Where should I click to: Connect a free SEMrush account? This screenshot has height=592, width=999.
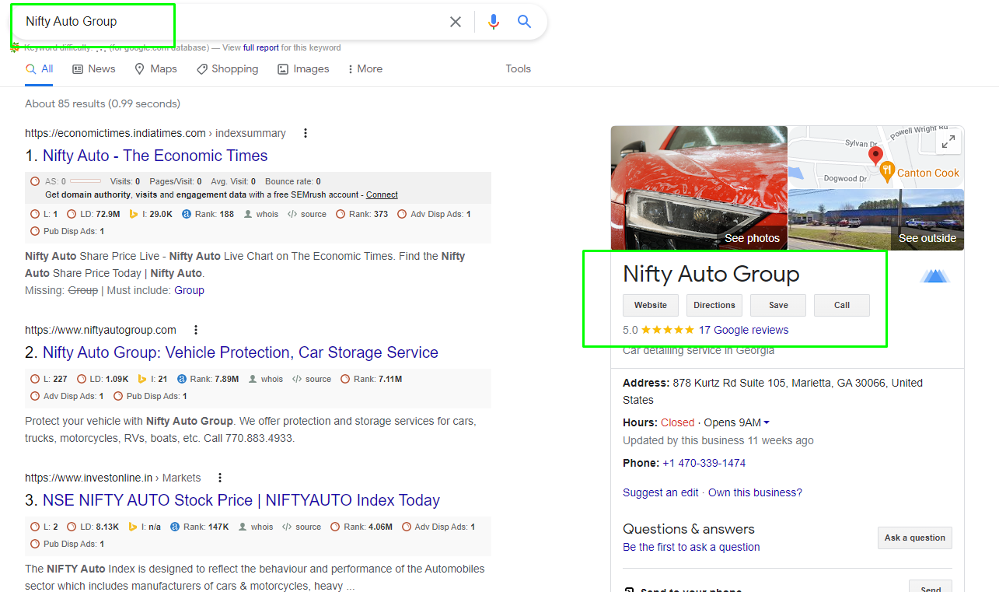pos(382,194)
